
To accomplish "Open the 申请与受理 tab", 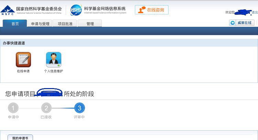I will [40, 24].
